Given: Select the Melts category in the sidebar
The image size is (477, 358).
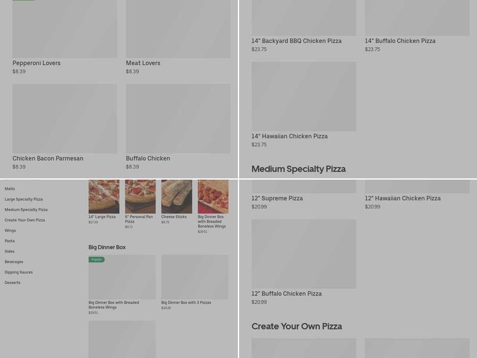Looking at the screenshot, I should [8, 189].
